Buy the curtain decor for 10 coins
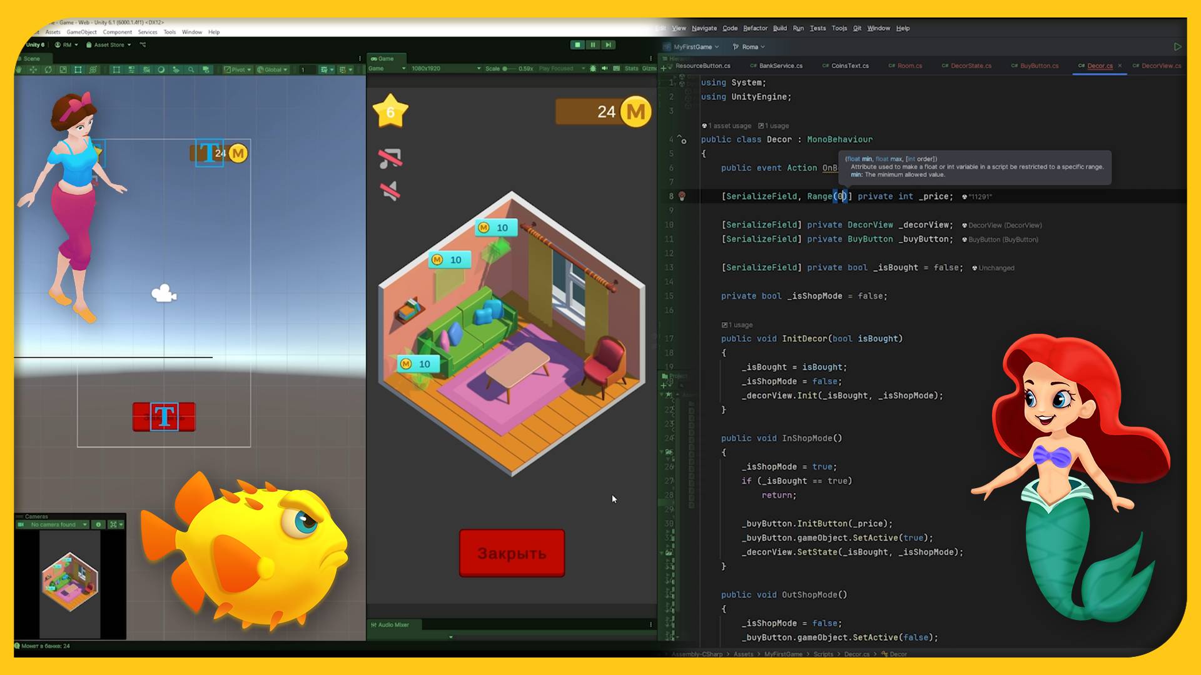The width and height of the screenshot is (1201, 675). coord(496,227)
